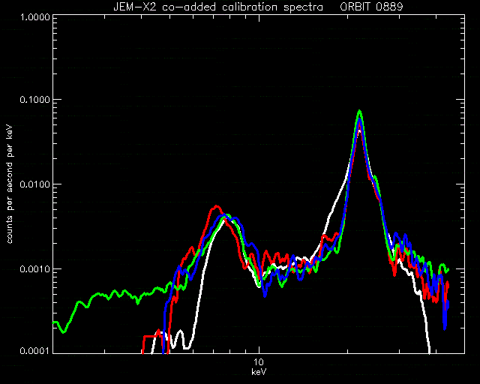The width and height of the screenshot is (480, 384).
Task: Click the y-axis label '0.0100'
Action: [34, 184]
